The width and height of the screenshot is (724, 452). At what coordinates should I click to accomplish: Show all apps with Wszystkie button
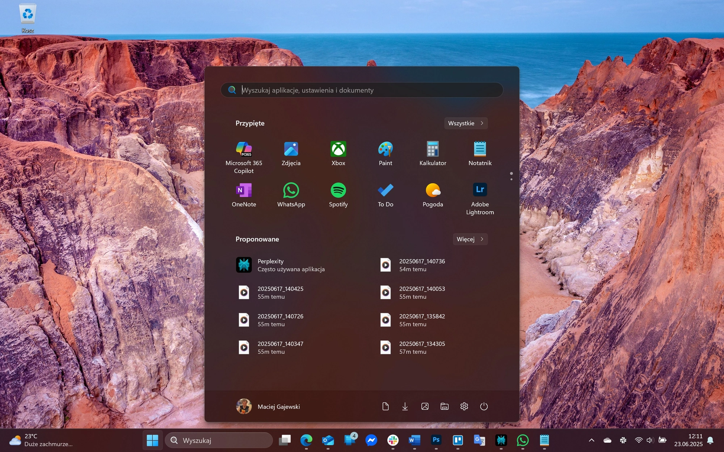tap(466, 123)
